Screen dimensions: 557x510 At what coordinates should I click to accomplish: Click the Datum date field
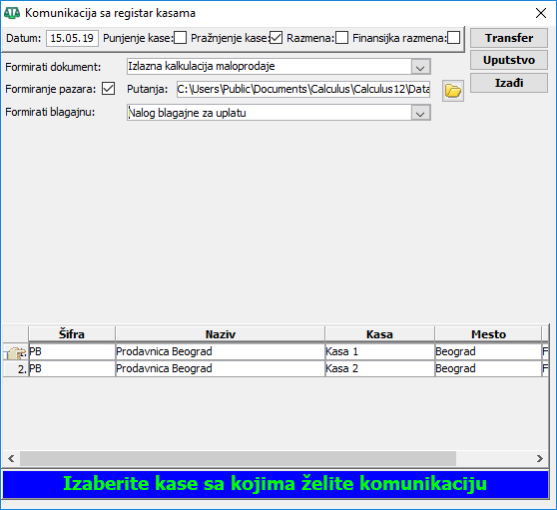point(72,38)
